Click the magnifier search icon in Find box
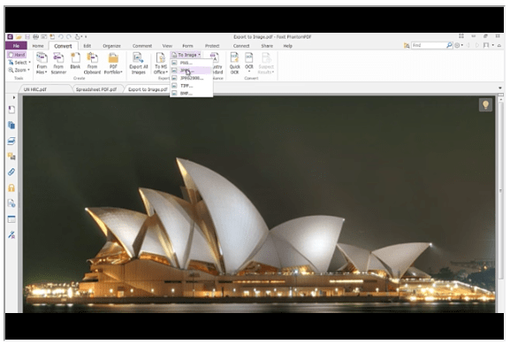 (x=449, y=45)
